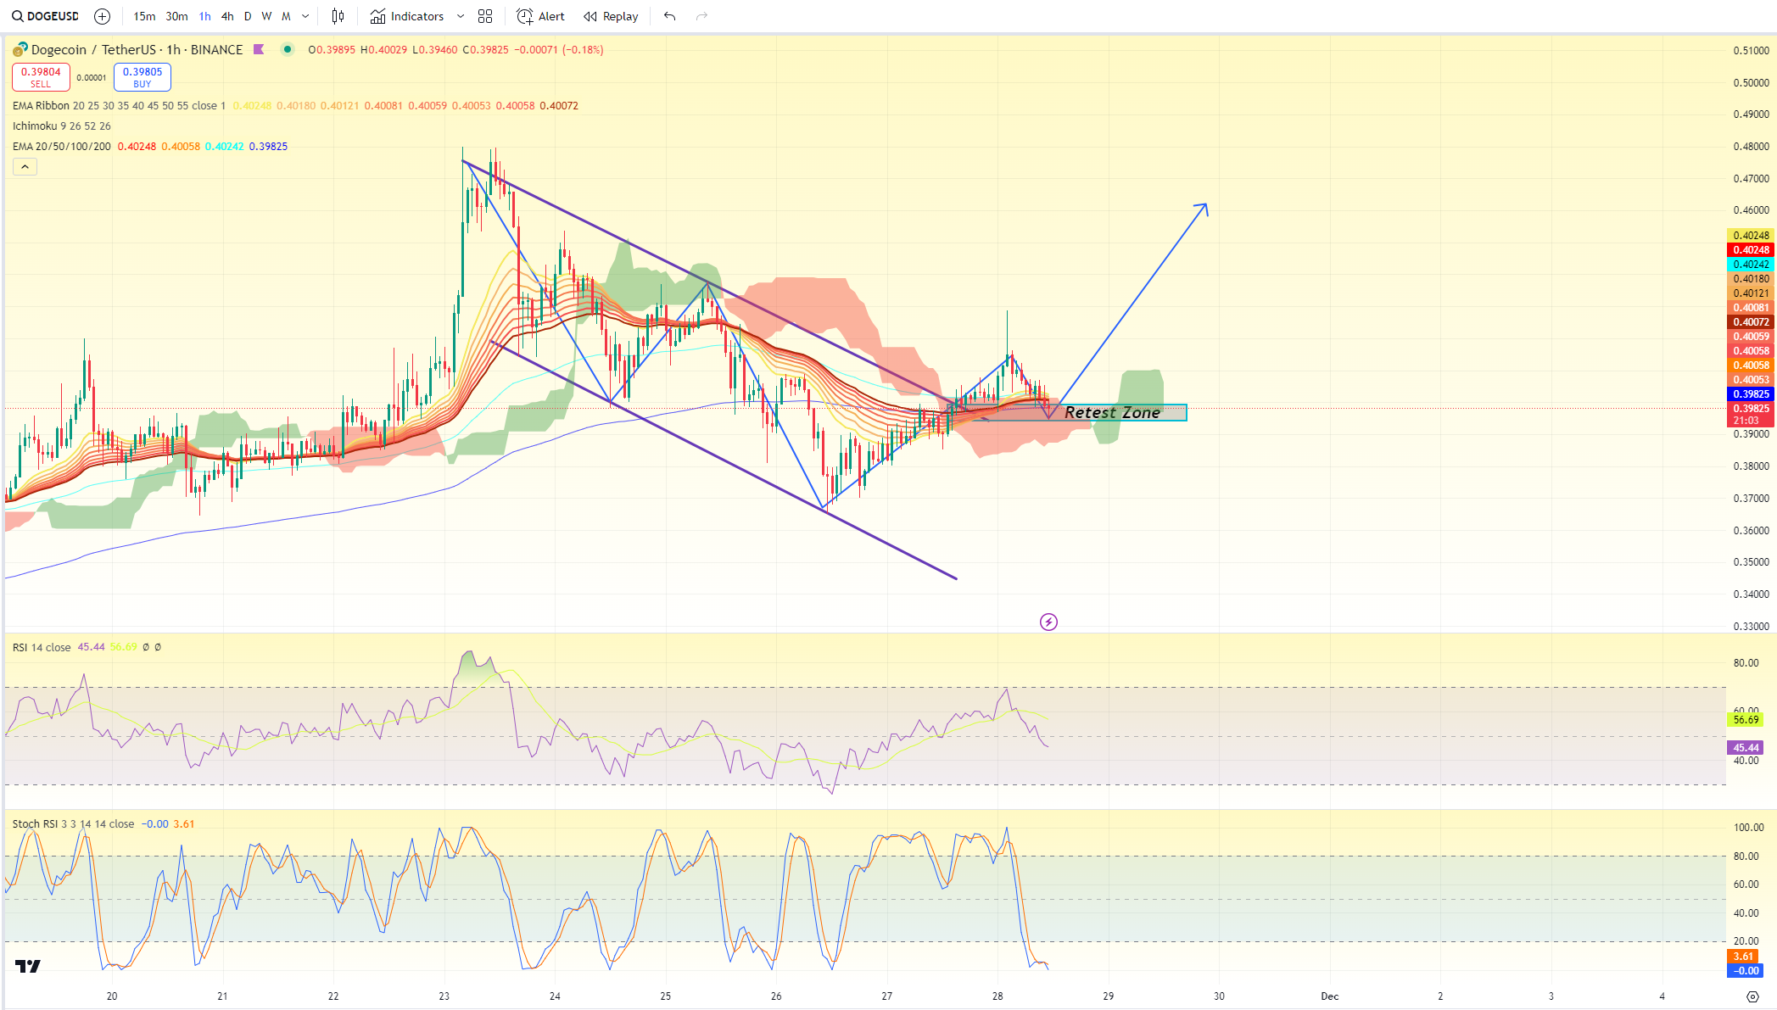Viewport: 1777px width, 1010px height.
Task: Expand the timeframe interval dropdown
Action: point(305,16)
